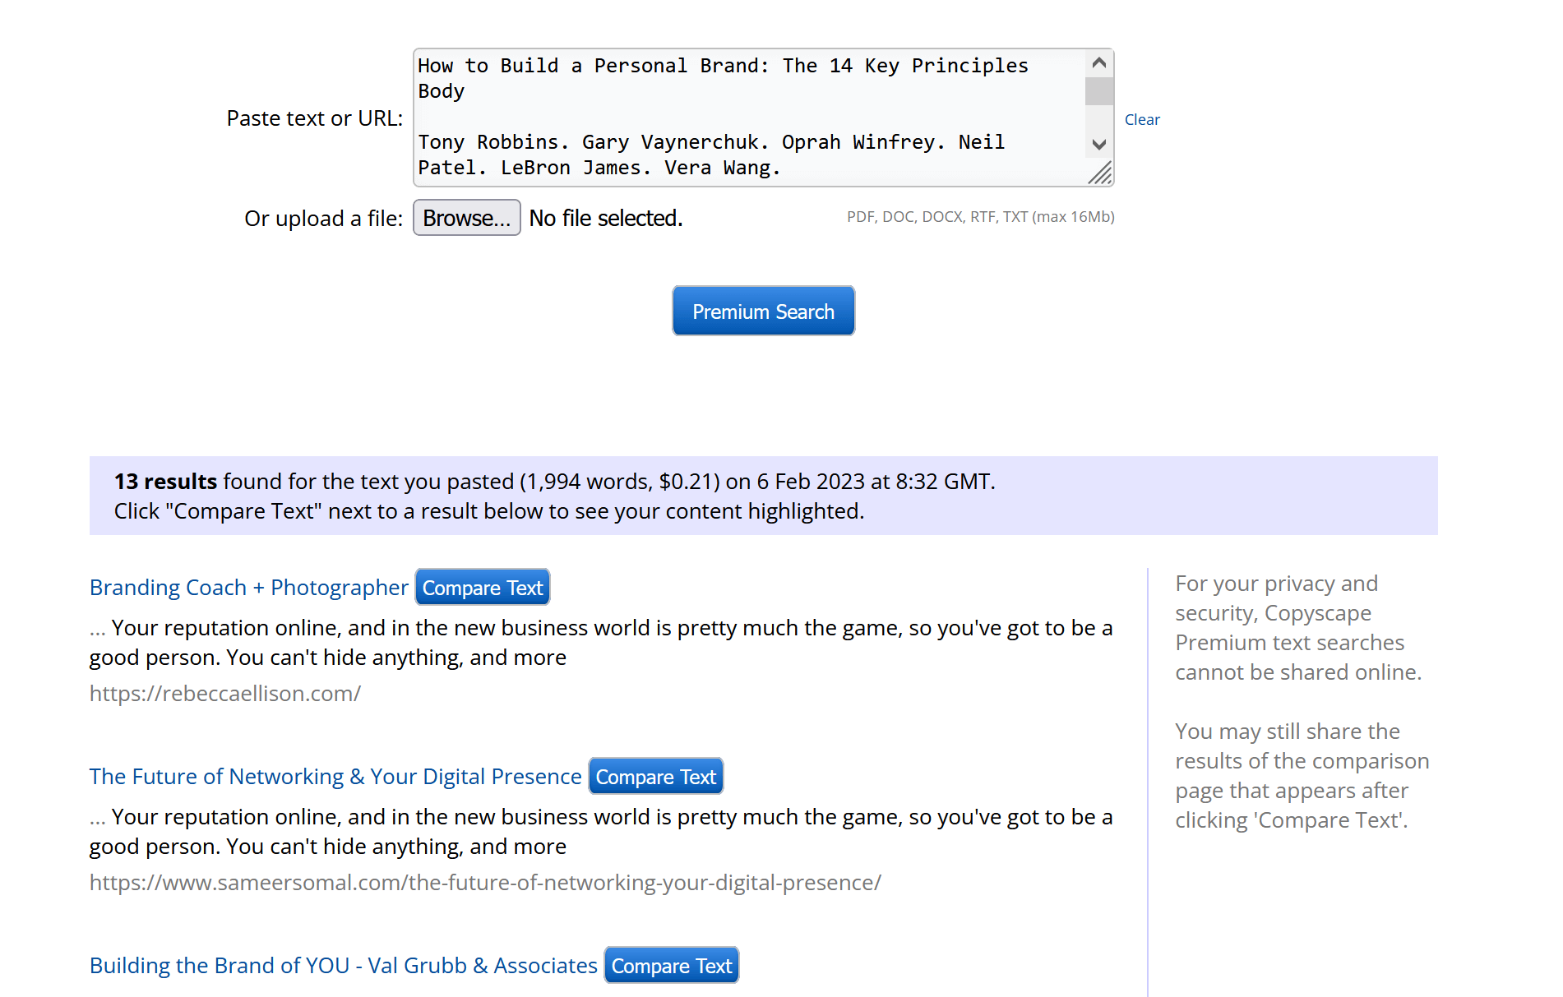This screenshot has height=997, width=1563.
Task: Open Building the Brand of YOU result
Action: point(344,966)
